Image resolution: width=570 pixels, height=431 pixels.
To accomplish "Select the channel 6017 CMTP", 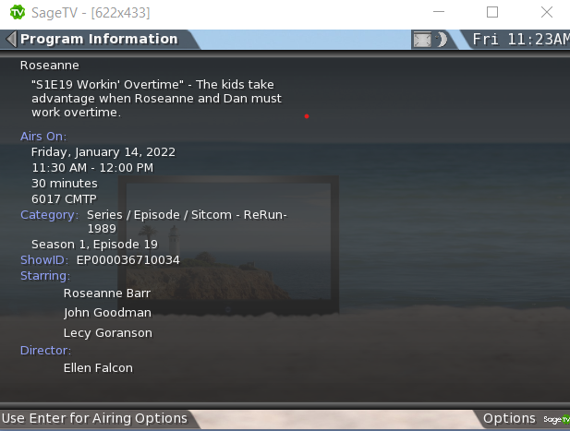I will 64,199.
